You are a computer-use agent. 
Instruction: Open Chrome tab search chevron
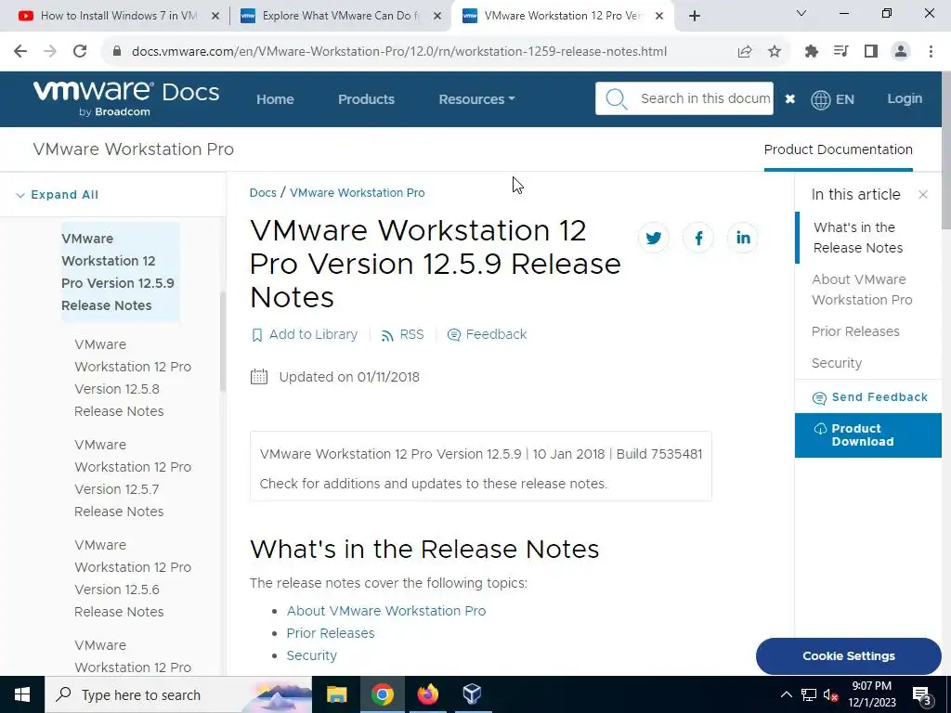pos(801,13)
